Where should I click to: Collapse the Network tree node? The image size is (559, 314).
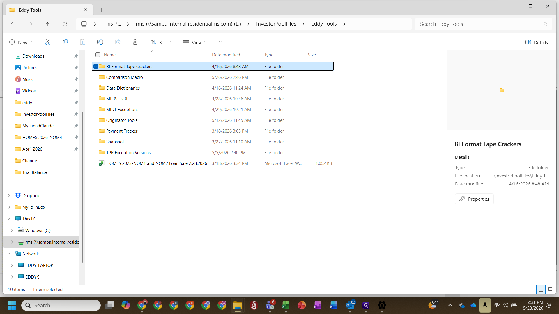click(x=9, y=254)
